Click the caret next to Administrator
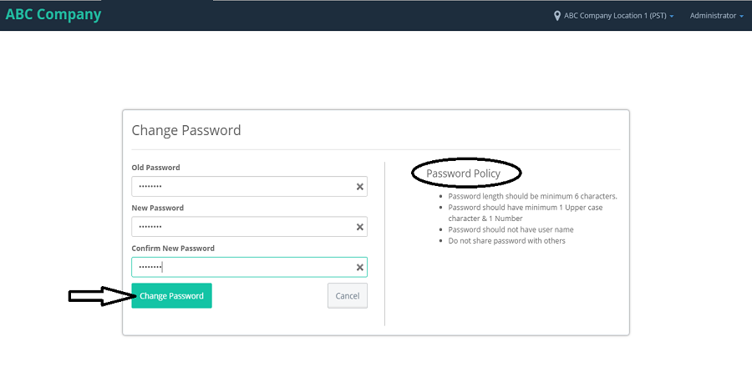The height and width of the screenshot is (372, 752). tap(741, 17)
